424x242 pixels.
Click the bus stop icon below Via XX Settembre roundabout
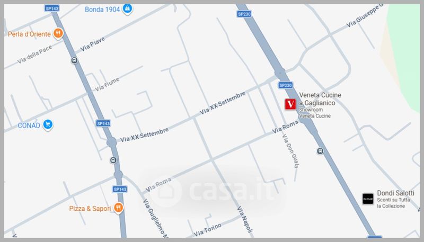pos(113,160)
